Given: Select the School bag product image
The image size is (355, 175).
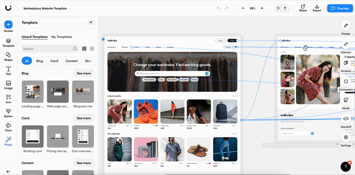Looking at the screenshot, I should (x=225, y=111).
